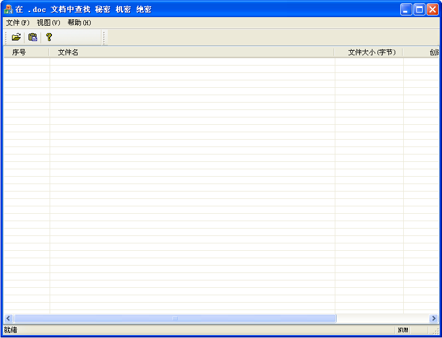
Task: Open the 视图(V) menu
Action: coord(48,23)
